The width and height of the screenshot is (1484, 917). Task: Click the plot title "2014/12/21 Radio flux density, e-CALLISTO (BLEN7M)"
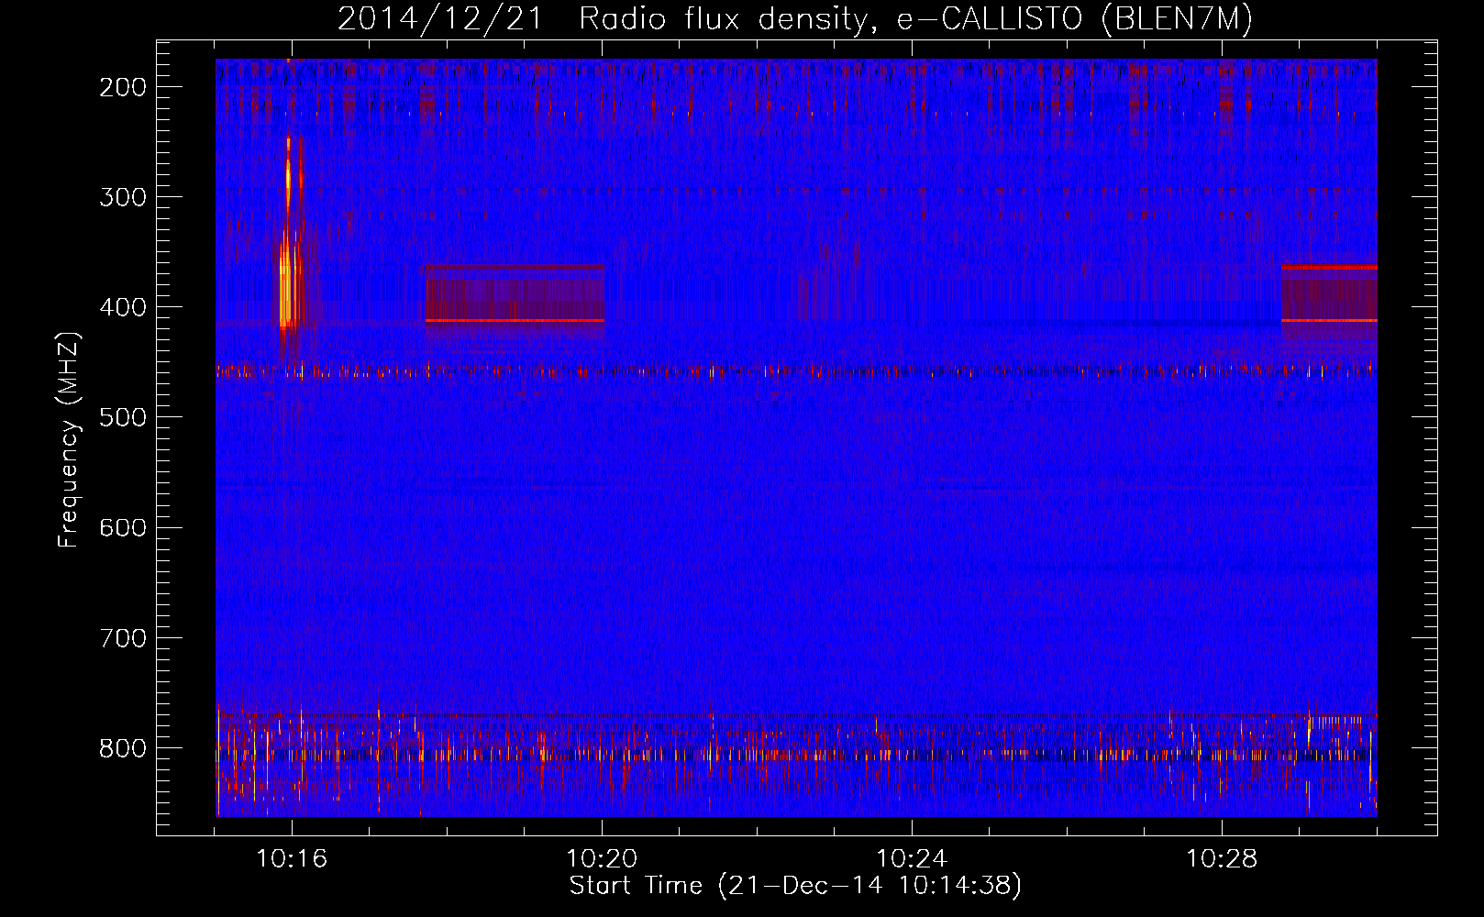(x=794, y=18)
